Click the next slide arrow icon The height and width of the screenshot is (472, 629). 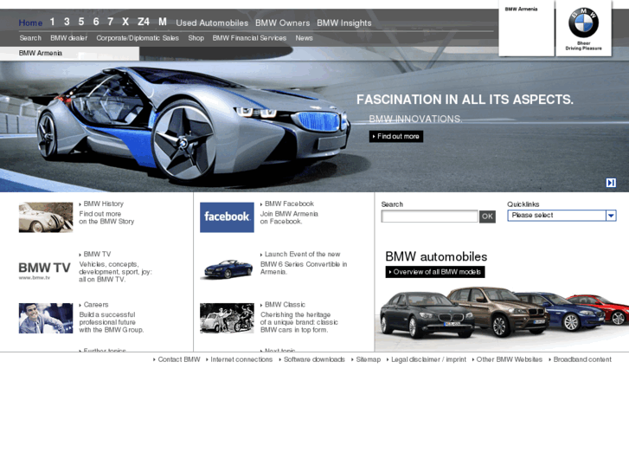point(611,183)
